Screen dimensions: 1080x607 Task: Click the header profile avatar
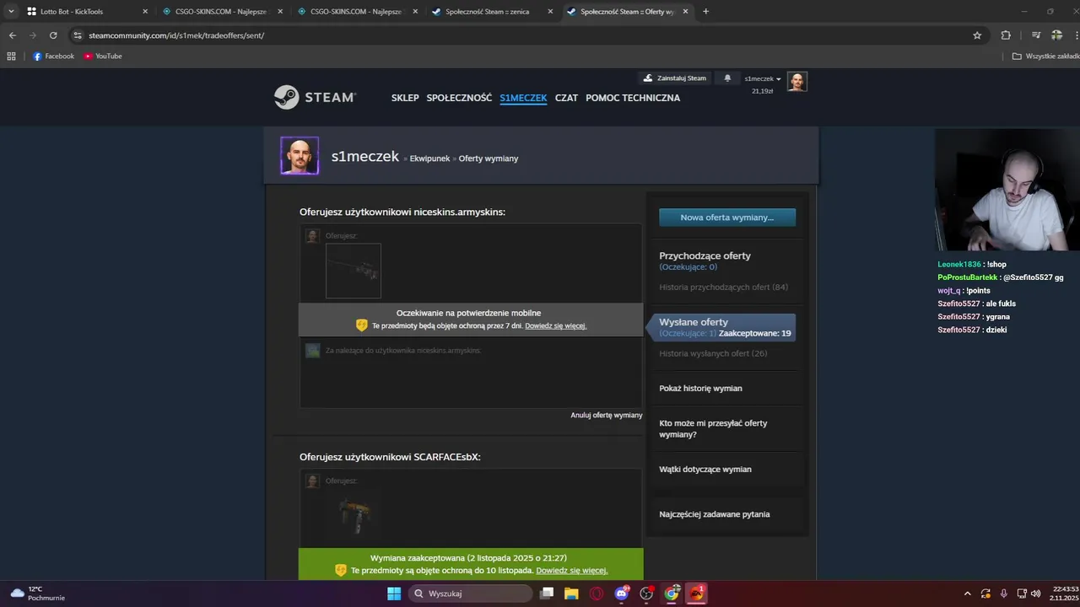[797, 81]
